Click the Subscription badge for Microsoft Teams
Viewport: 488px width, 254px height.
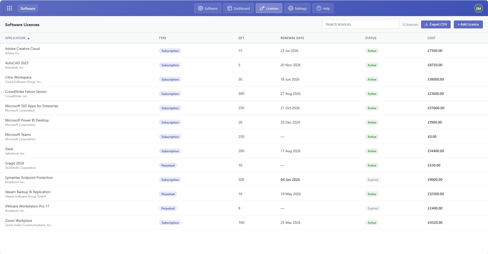click(170, 137)
